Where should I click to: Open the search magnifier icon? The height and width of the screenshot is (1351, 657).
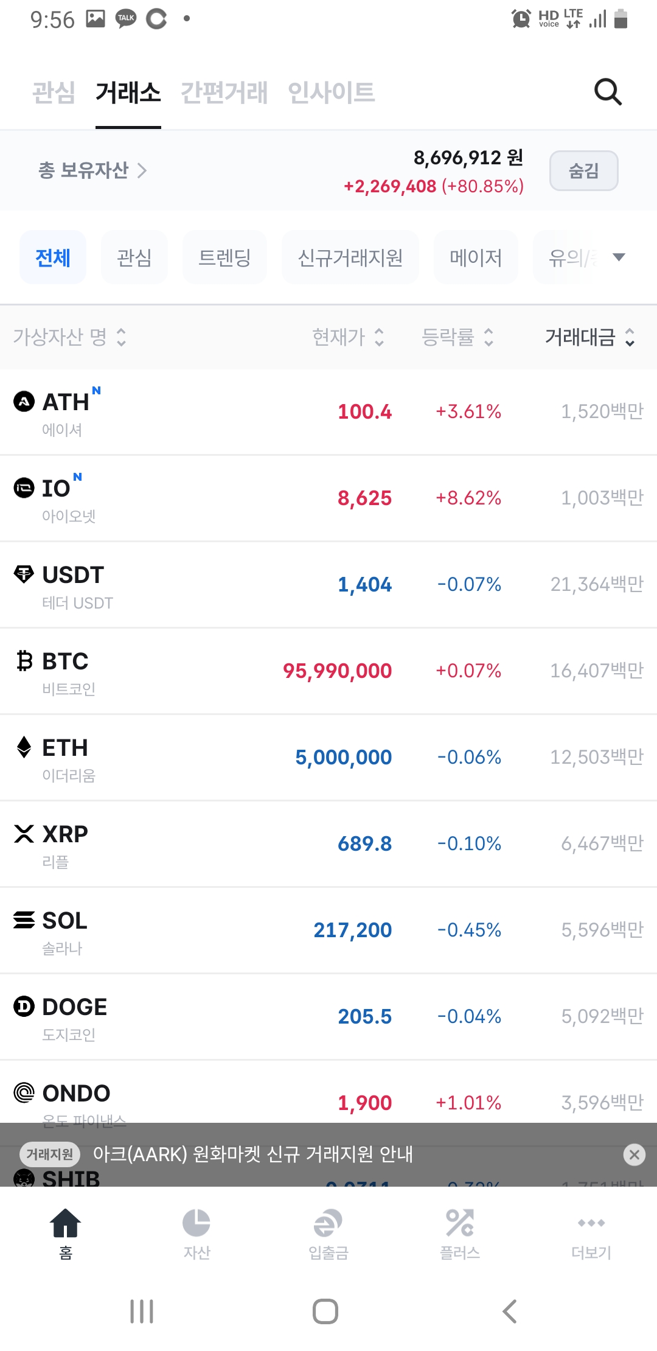pyautogui.click(x=607, y=93)
